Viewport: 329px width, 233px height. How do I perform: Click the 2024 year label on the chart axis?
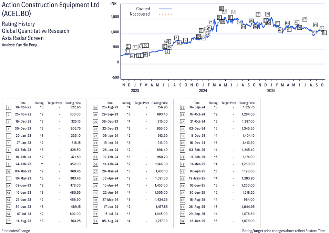coord(203,91)
